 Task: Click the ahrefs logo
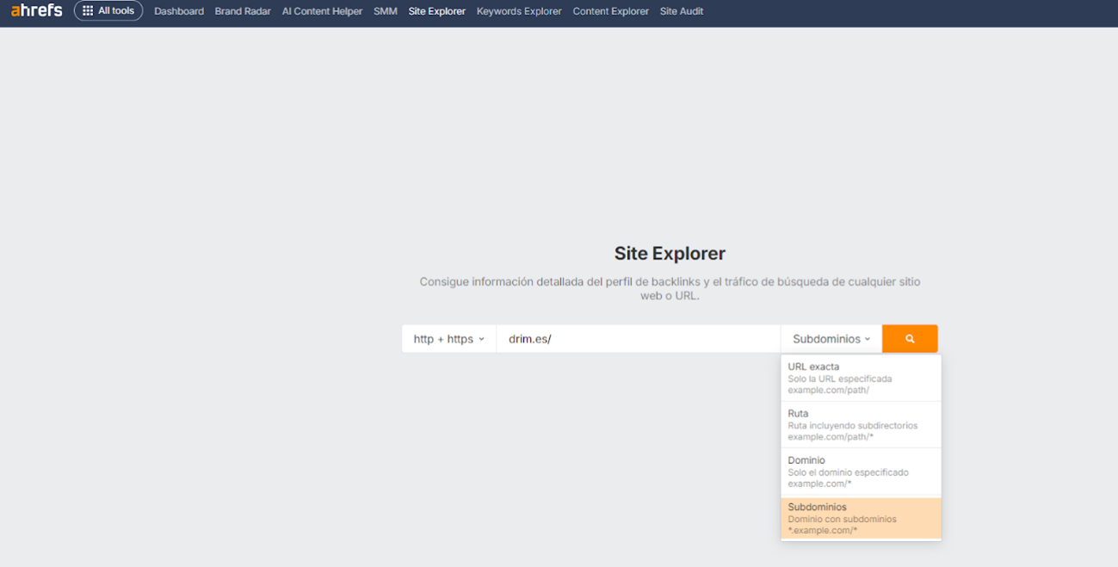coord(36,11)
